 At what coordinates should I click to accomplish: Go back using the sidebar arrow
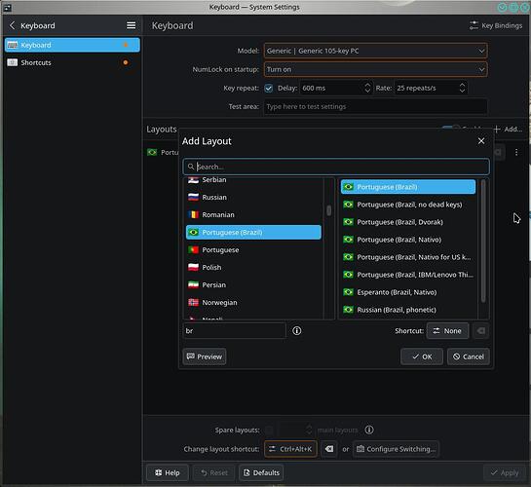click(x=13, y=25)
